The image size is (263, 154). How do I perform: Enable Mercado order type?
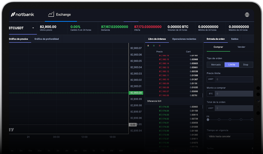coord(216,64)
